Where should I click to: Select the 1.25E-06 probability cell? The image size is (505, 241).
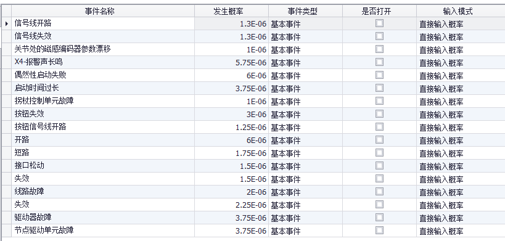[231, 127]
